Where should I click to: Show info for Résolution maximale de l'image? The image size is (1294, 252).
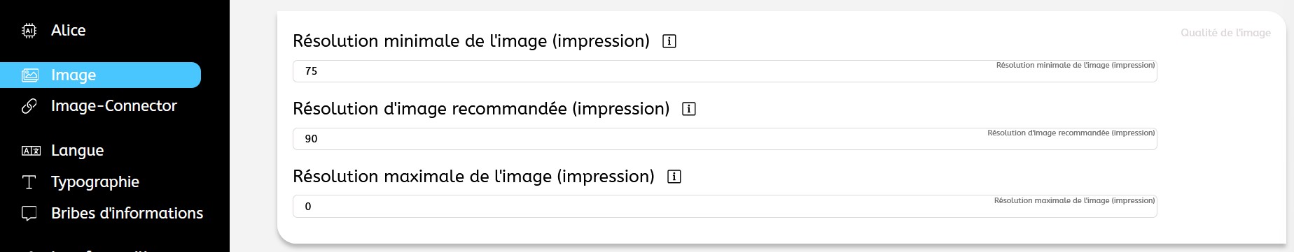coord(674,177)
